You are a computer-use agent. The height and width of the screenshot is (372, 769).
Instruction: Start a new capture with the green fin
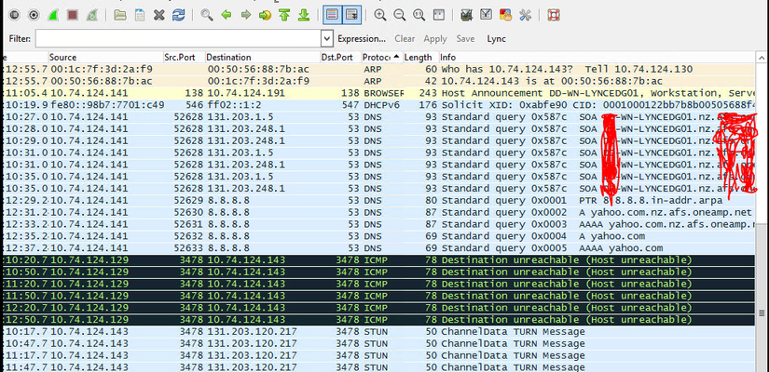click(x=53, y=15)
